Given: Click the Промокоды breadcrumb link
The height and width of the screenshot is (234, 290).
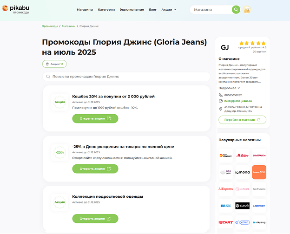Looking at the screenshot, I should [50, 26].
